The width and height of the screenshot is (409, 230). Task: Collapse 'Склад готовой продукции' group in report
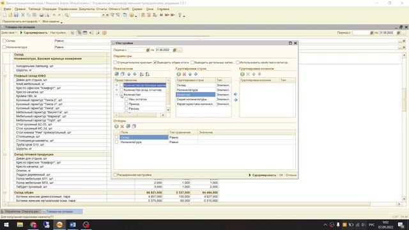pyautogui.click(x=4, y=155)
